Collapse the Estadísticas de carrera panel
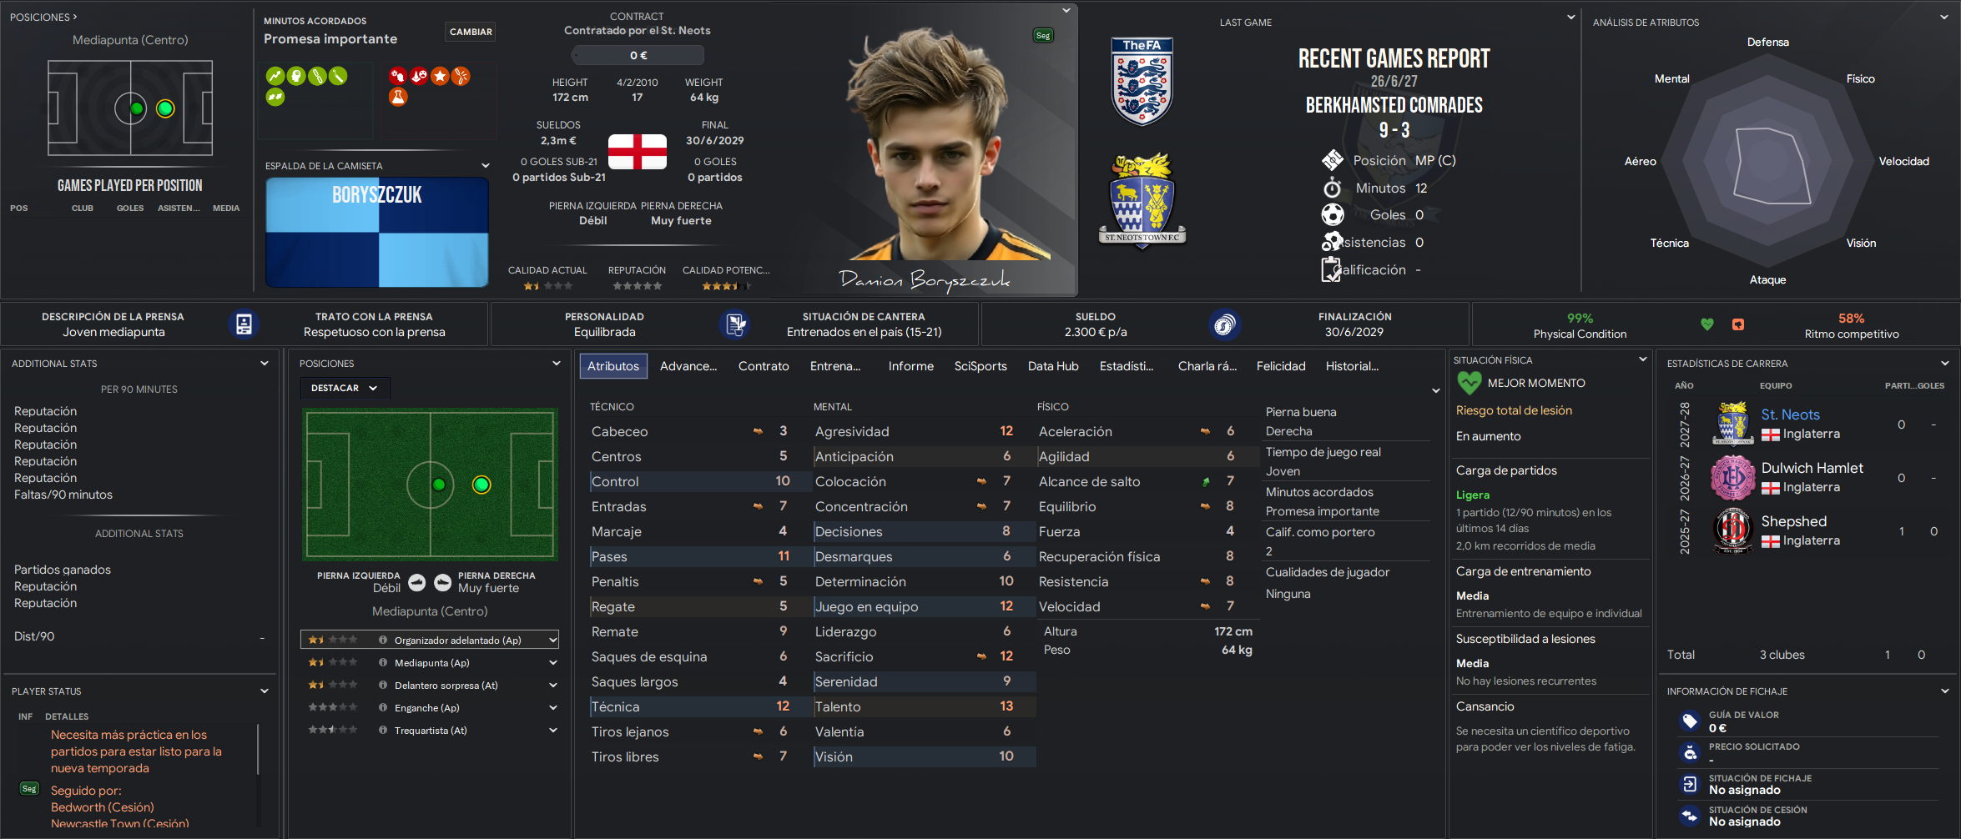Screen dimensions: 1961x839 (1945, 364)
